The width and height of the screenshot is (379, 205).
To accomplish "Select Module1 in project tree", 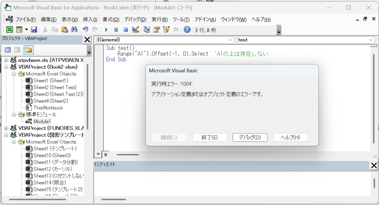I will point(42,121).
